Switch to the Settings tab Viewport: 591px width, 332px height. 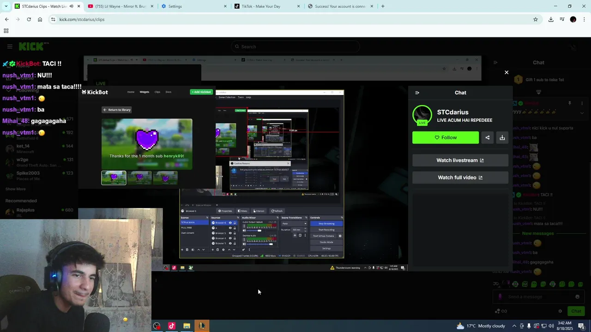pyautogui.click(x=194, y=6)
